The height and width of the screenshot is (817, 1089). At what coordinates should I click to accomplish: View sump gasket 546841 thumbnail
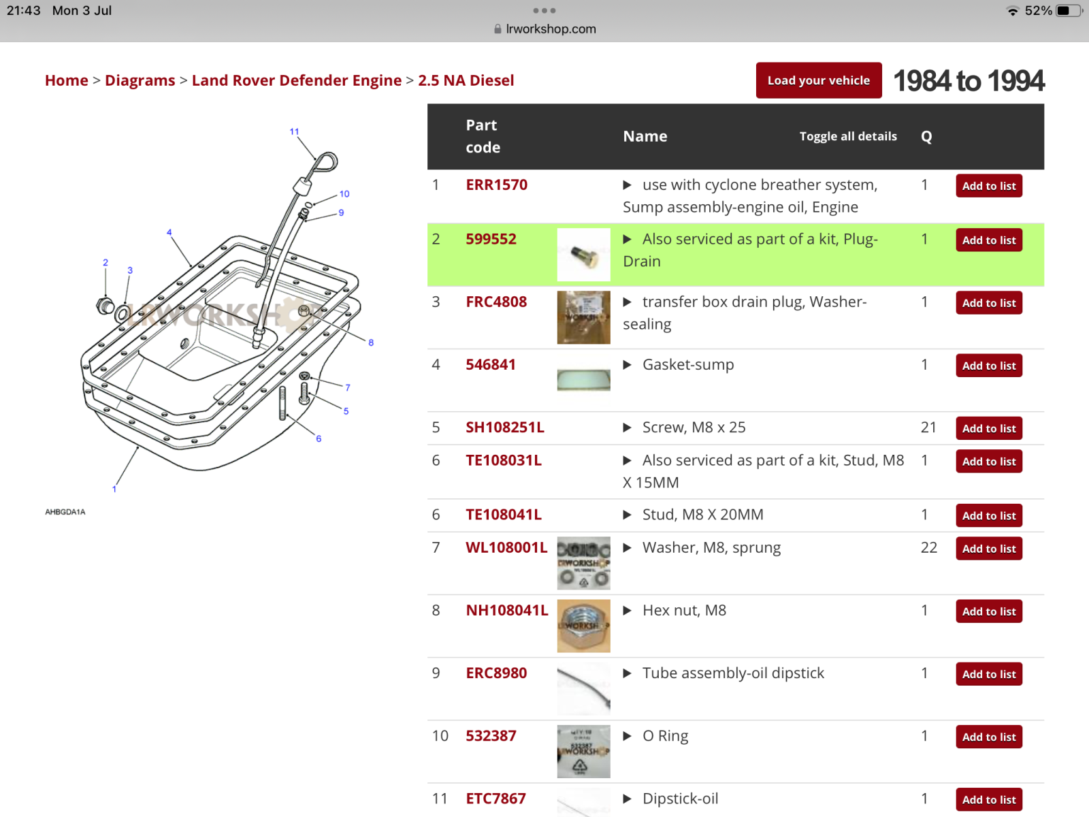pyautogui.click(x=584, y=380)
